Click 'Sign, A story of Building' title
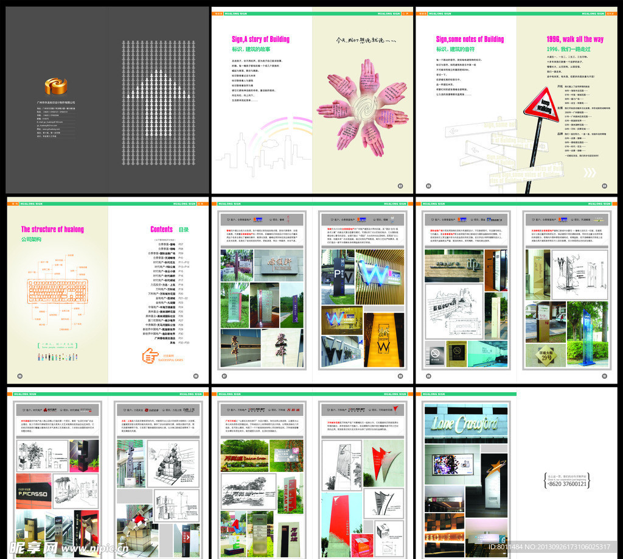 [x=260, y=39]
